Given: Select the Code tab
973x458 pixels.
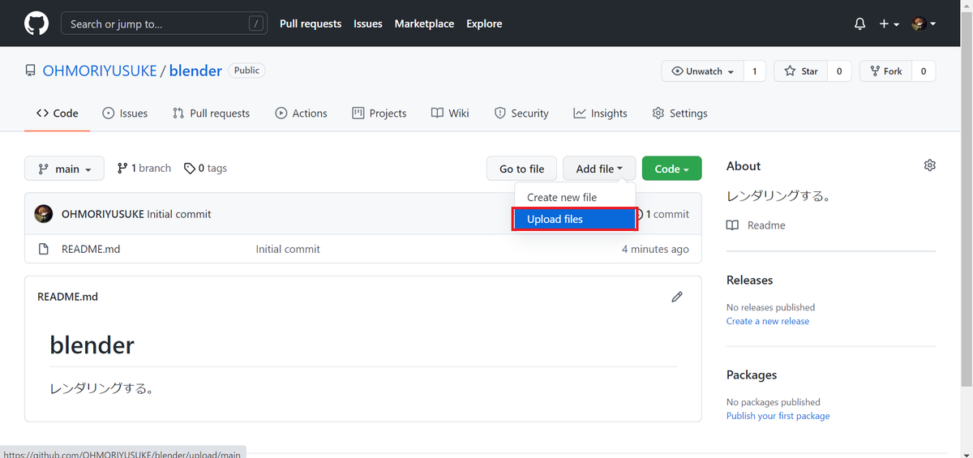Looking at the screenshot, I should coord(58,113).
